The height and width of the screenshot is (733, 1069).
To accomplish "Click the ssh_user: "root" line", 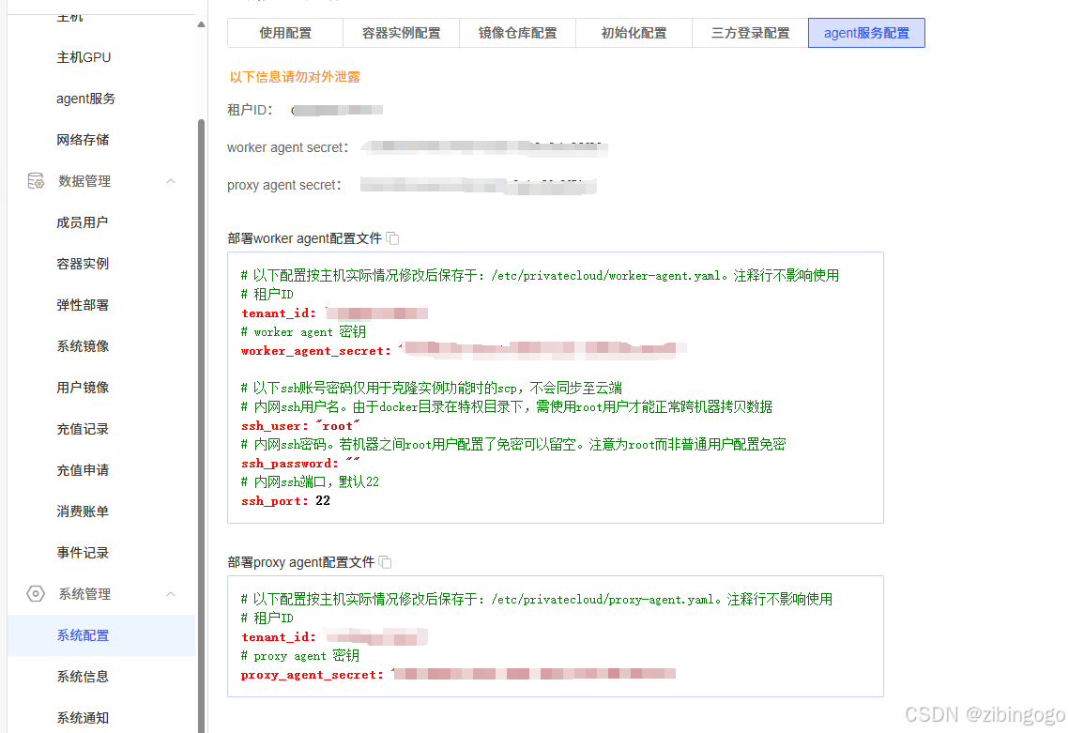I will pyautogui.click(x=300, y=425).
